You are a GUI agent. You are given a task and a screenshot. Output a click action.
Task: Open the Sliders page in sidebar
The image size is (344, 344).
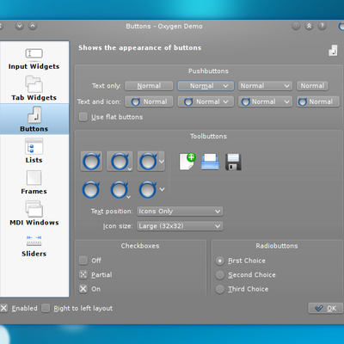(x=34, y=246)
